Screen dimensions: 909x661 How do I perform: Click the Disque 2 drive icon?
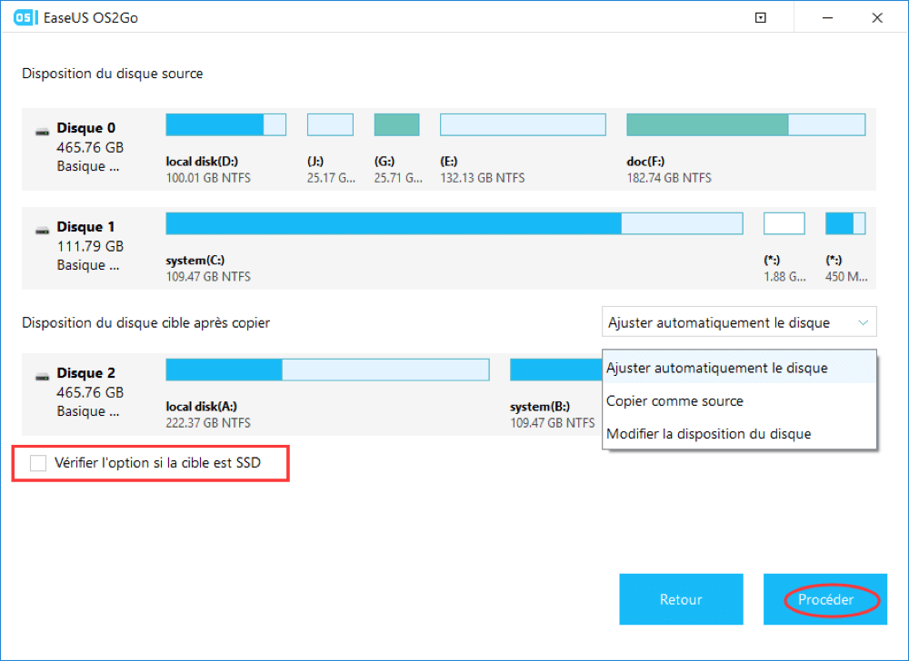(x=43, y=375)
